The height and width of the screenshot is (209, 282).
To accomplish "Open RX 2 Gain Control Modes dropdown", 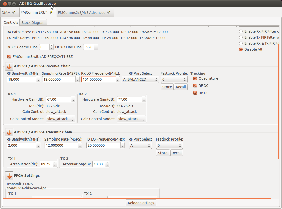I will point(131,119).
